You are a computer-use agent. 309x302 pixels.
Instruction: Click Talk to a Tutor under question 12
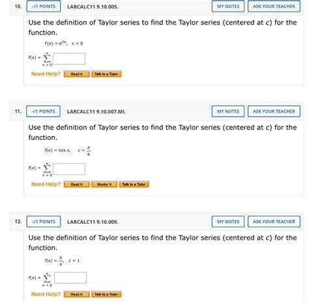106,294
